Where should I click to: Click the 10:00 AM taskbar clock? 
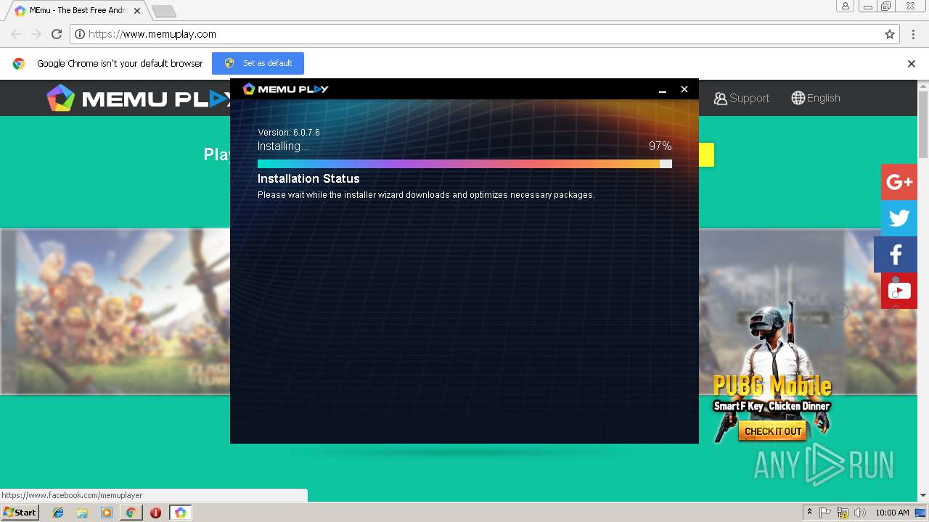tap(892, 513)
